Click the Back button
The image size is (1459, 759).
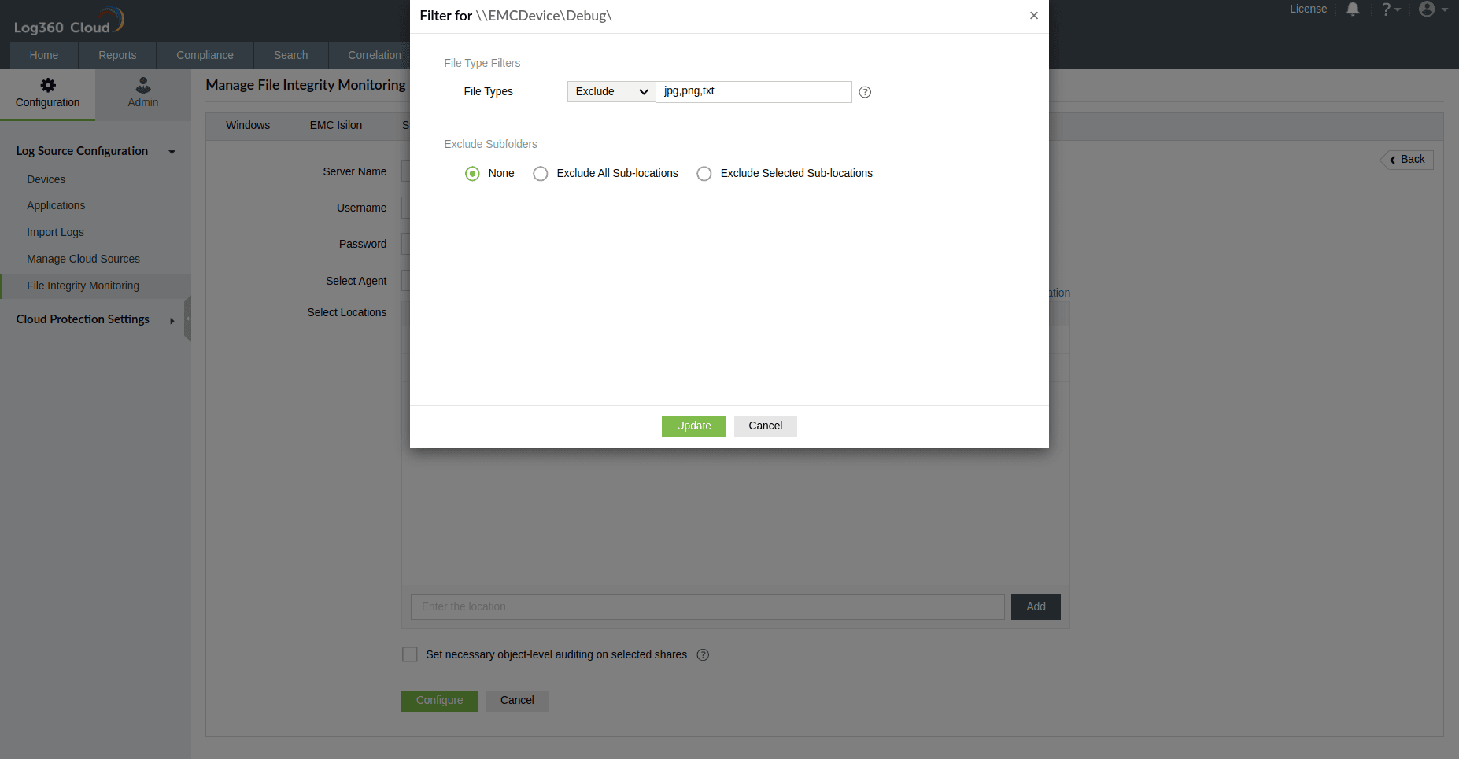(1406, 160)
